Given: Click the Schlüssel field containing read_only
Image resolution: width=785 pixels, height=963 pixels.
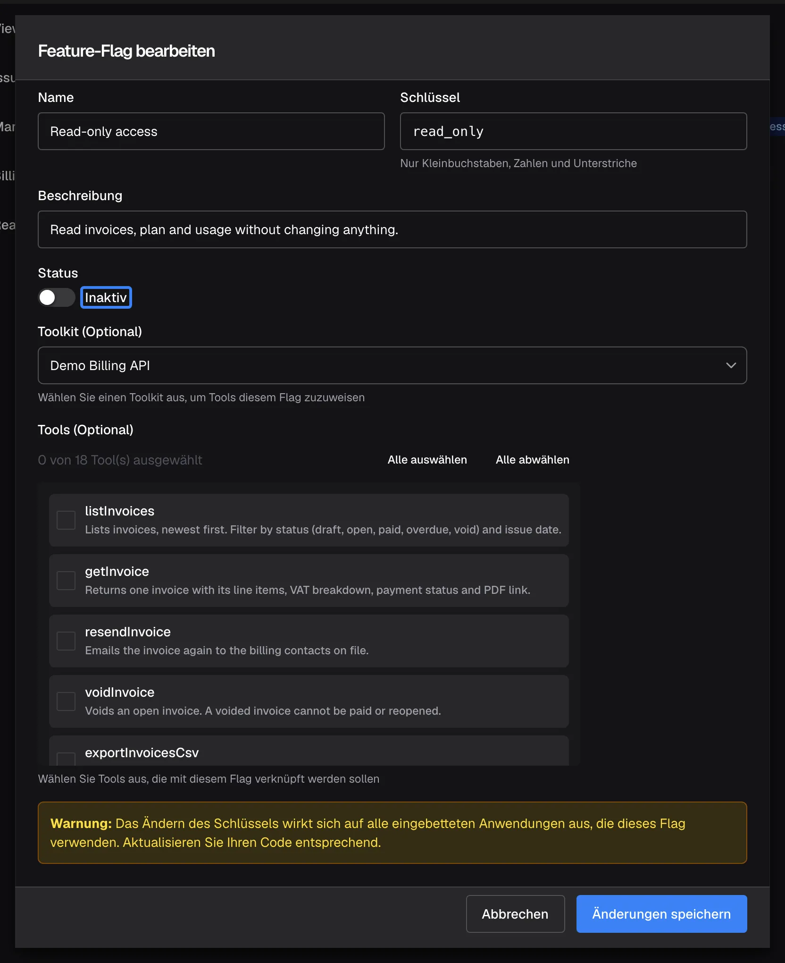Looking at the screenshot, I should 573,131.
